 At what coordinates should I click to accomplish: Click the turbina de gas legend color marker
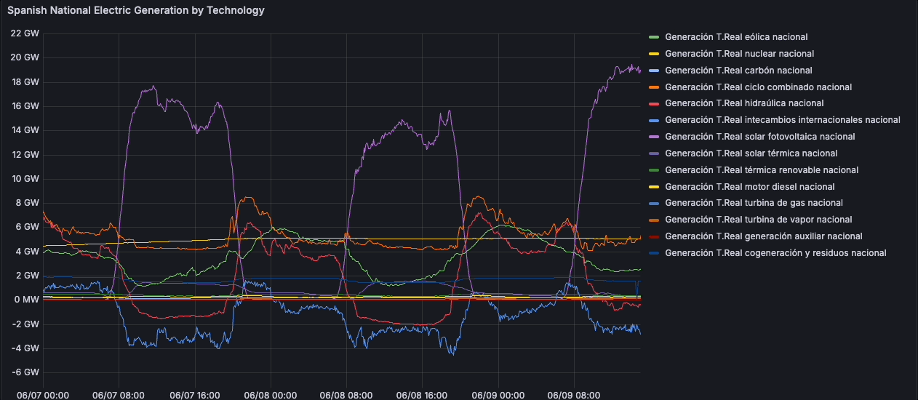[654, 203]
